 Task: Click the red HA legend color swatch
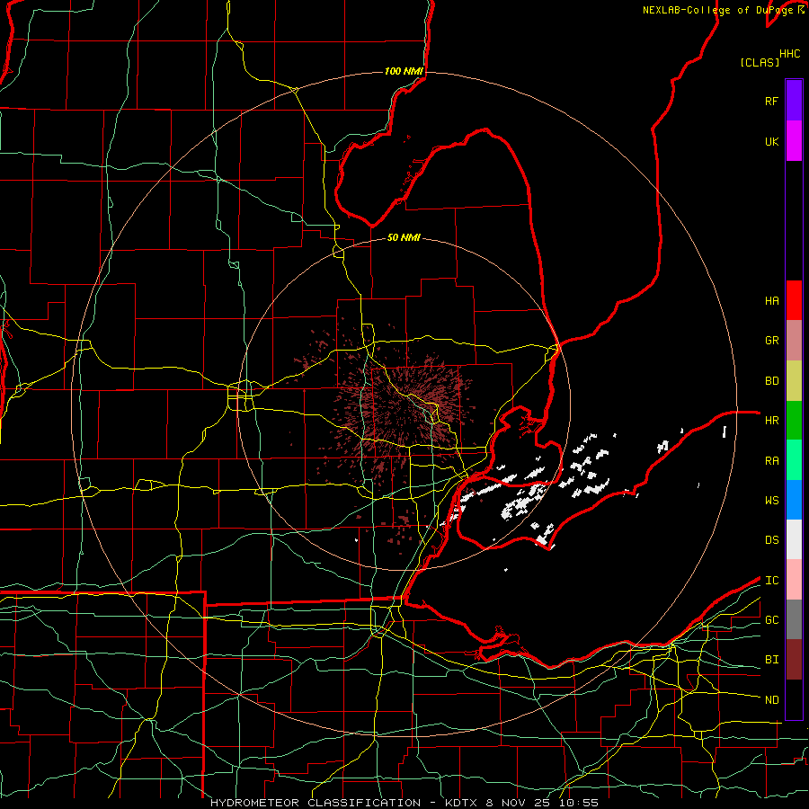coord(794,300)
